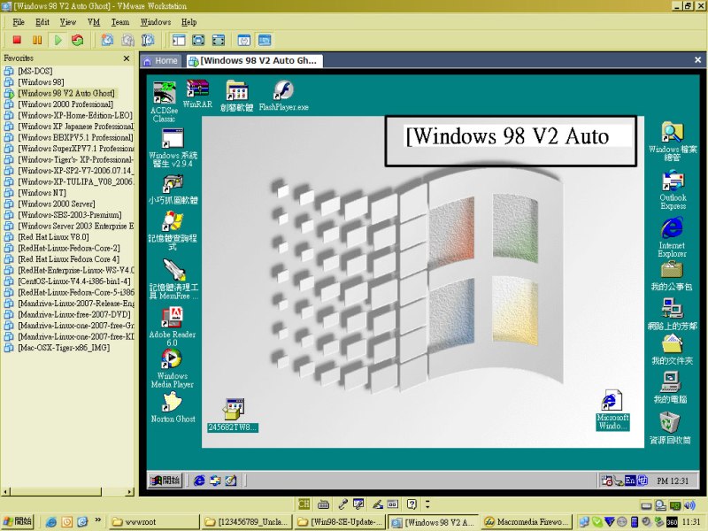
Task: Select the Windows Media Player desktop icon
Action: click(172, 368)
